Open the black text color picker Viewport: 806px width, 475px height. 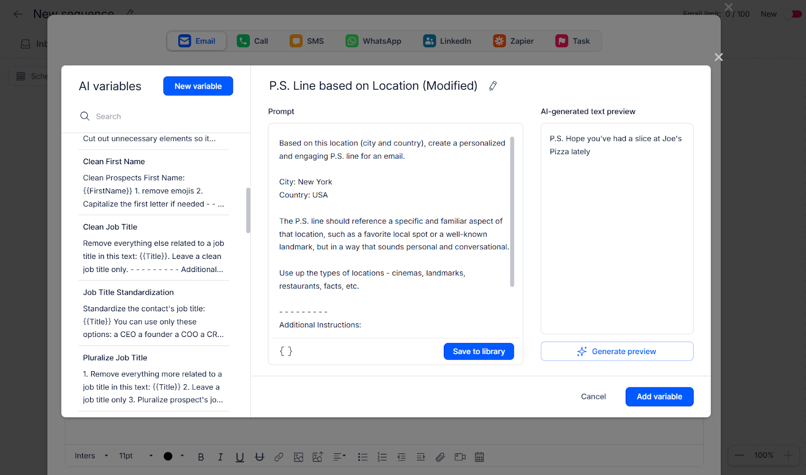click(x=174, y=456)
